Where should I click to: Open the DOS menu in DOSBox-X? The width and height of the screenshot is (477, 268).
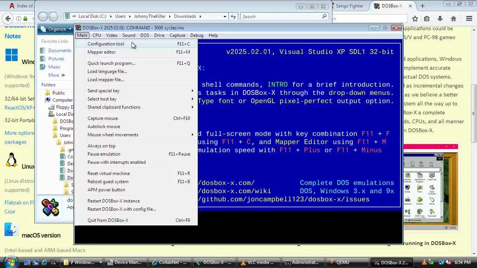click(145, 35)
